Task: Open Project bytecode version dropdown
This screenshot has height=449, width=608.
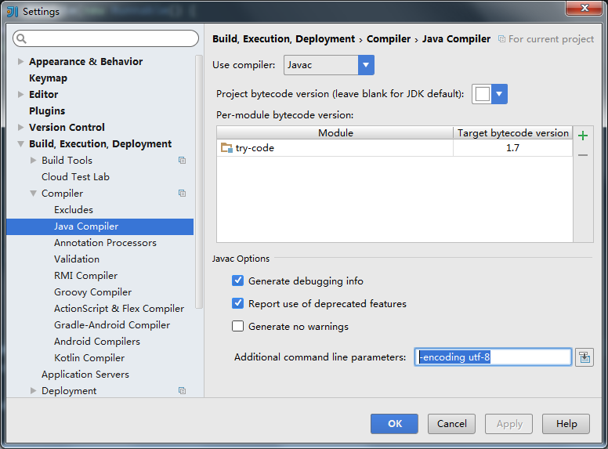Action: coord(499,94)
